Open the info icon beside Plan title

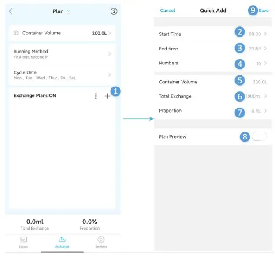pos(114,11)
